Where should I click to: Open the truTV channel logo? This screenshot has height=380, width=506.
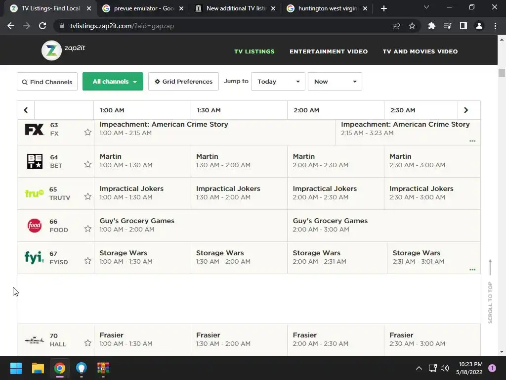(x=34, y=193)
